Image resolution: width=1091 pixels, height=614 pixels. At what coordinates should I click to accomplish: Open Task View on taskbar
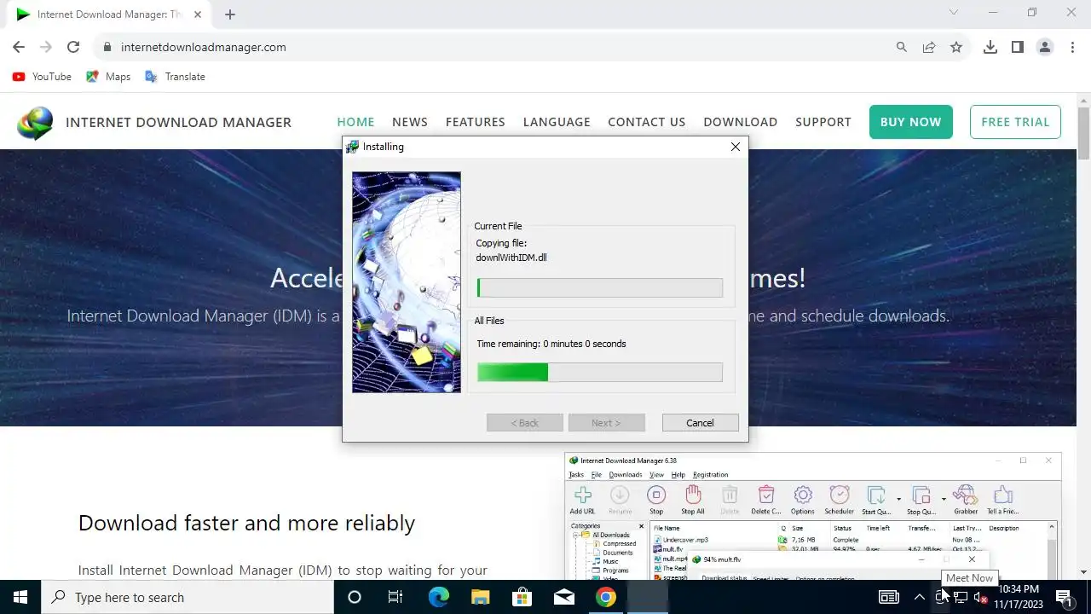pos(395,597)
